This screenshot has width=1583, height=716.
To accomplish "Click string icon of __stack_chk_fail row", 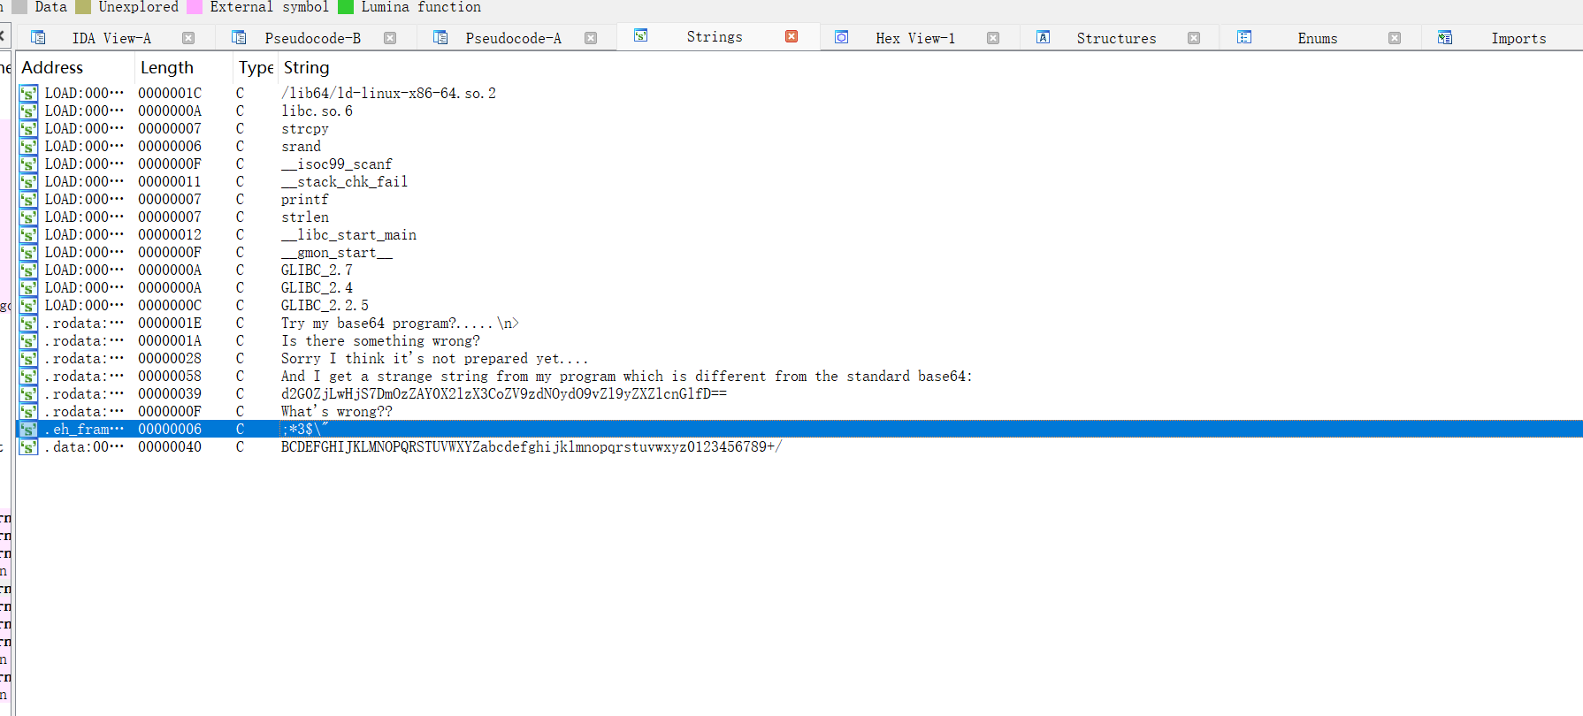I will [28, 181].
